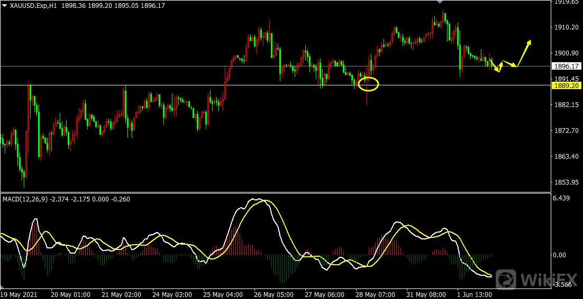583x299 pixels.
Task: Click the triangle beside the XAUUSD.Exp,H1 title
Action: [x=5, y=5]
